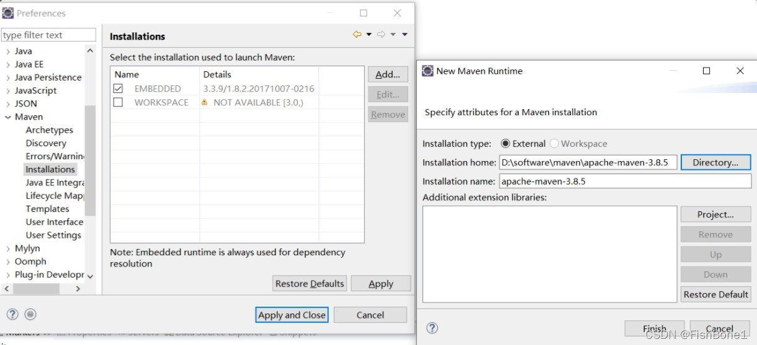Viewport: 757px width, 345px height.
Task: Select User Settings under Maven
Action: [x=53, y=235]
